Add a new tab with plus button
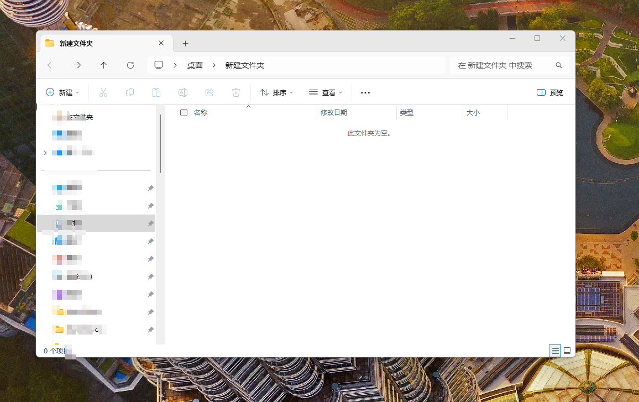 coord(185,43)
